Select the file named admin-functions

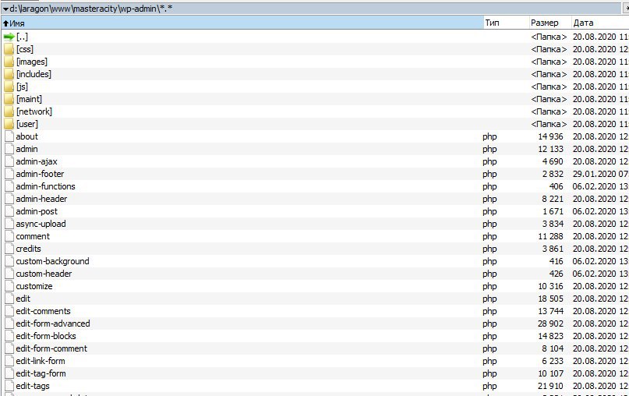click(45, 186)
